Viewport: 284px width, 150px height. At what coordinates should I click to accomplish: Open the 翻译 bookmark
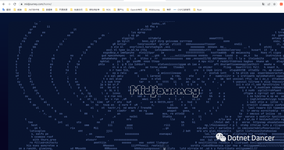[x=7, y=9]
